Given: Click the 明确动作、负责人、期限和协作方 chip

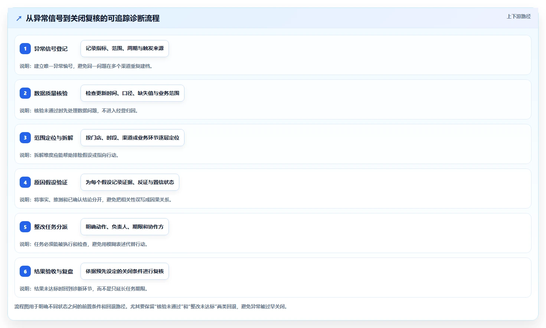Looking at the screenshot, I should (125, 227).
